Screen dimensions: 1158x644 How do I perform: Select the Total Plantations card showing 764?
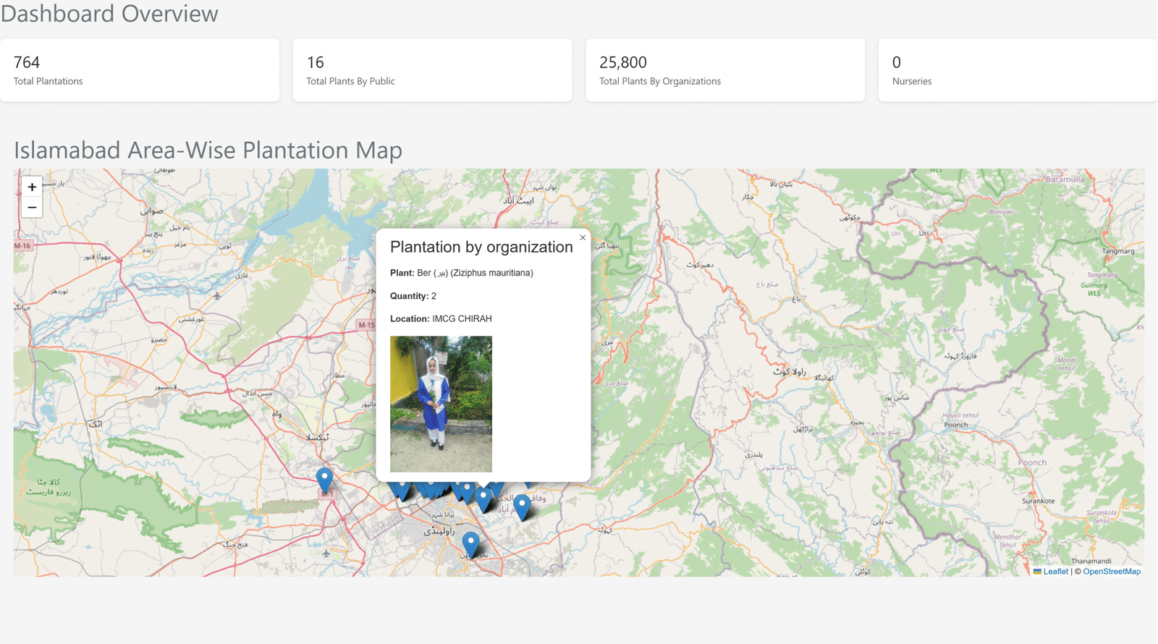click(140, 70)
